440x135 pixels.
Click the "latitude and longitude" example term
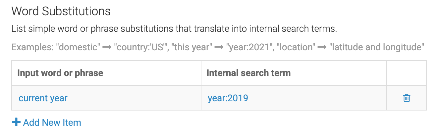376,47
